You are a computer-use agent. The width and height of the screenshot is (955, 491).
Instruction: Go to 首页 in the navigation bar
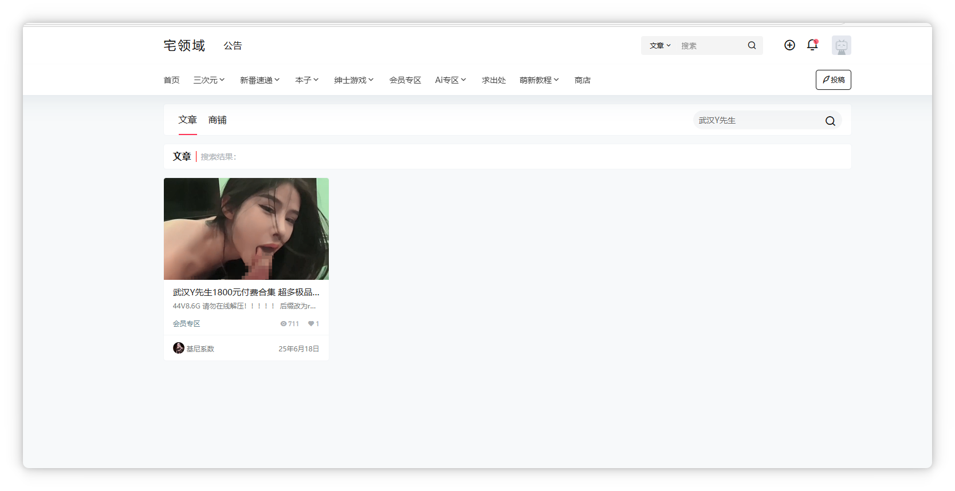coord(171,80)
